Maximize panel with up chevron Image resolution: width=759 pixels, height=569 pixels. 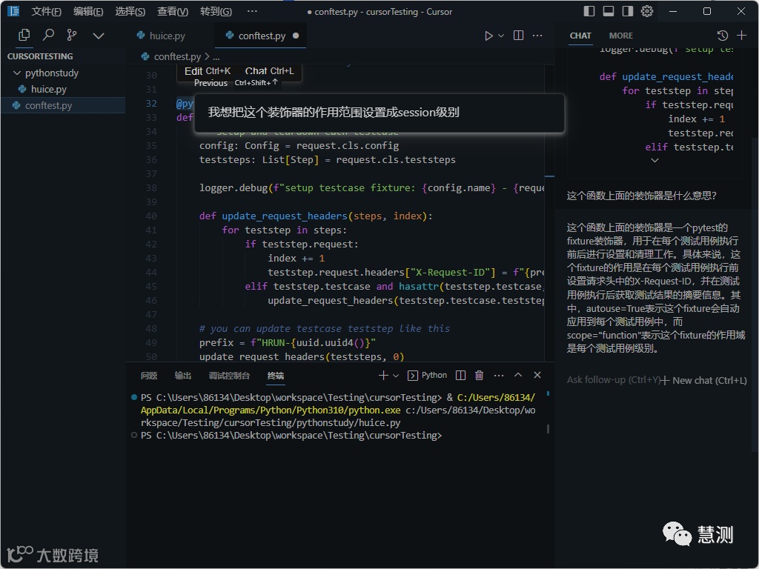coord(518,375)
